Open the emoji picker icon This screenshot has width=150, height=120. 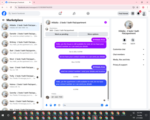click(x=102, y=105)
